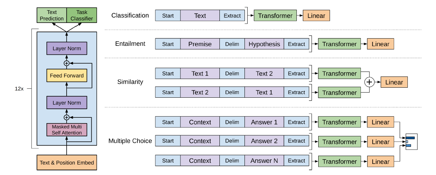Click the bar chart icon after Multiple Choice

click(x=411, y=141)
